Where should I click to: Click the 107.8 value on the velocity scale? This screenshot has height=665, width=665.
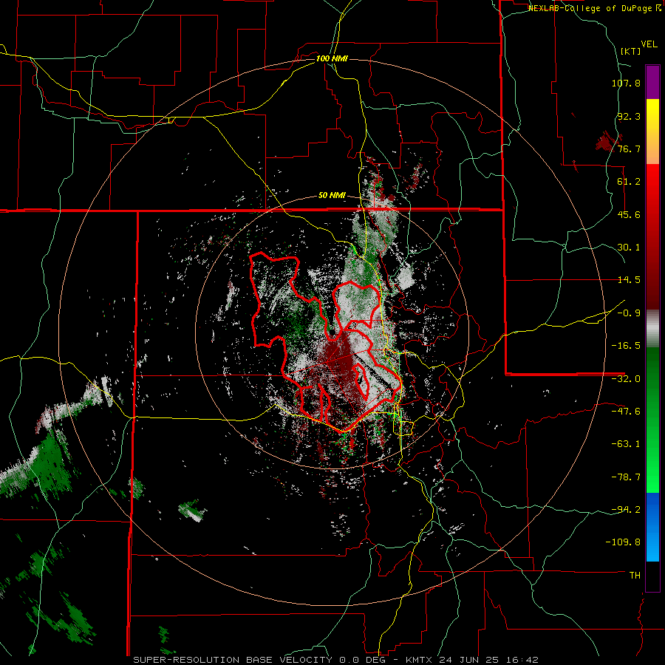pos(626,83)
